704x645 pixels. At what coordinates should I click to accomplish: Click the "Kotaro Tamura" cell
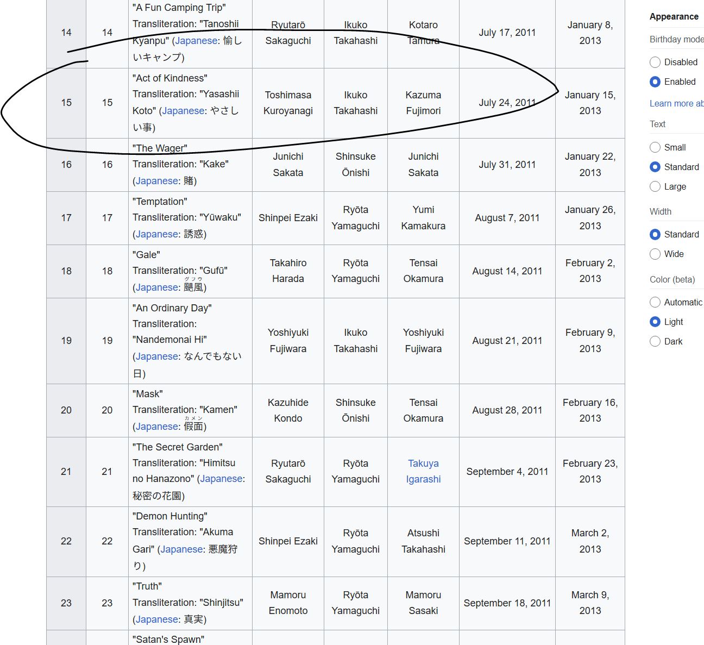pyautogui.click(x=423, y=33)
